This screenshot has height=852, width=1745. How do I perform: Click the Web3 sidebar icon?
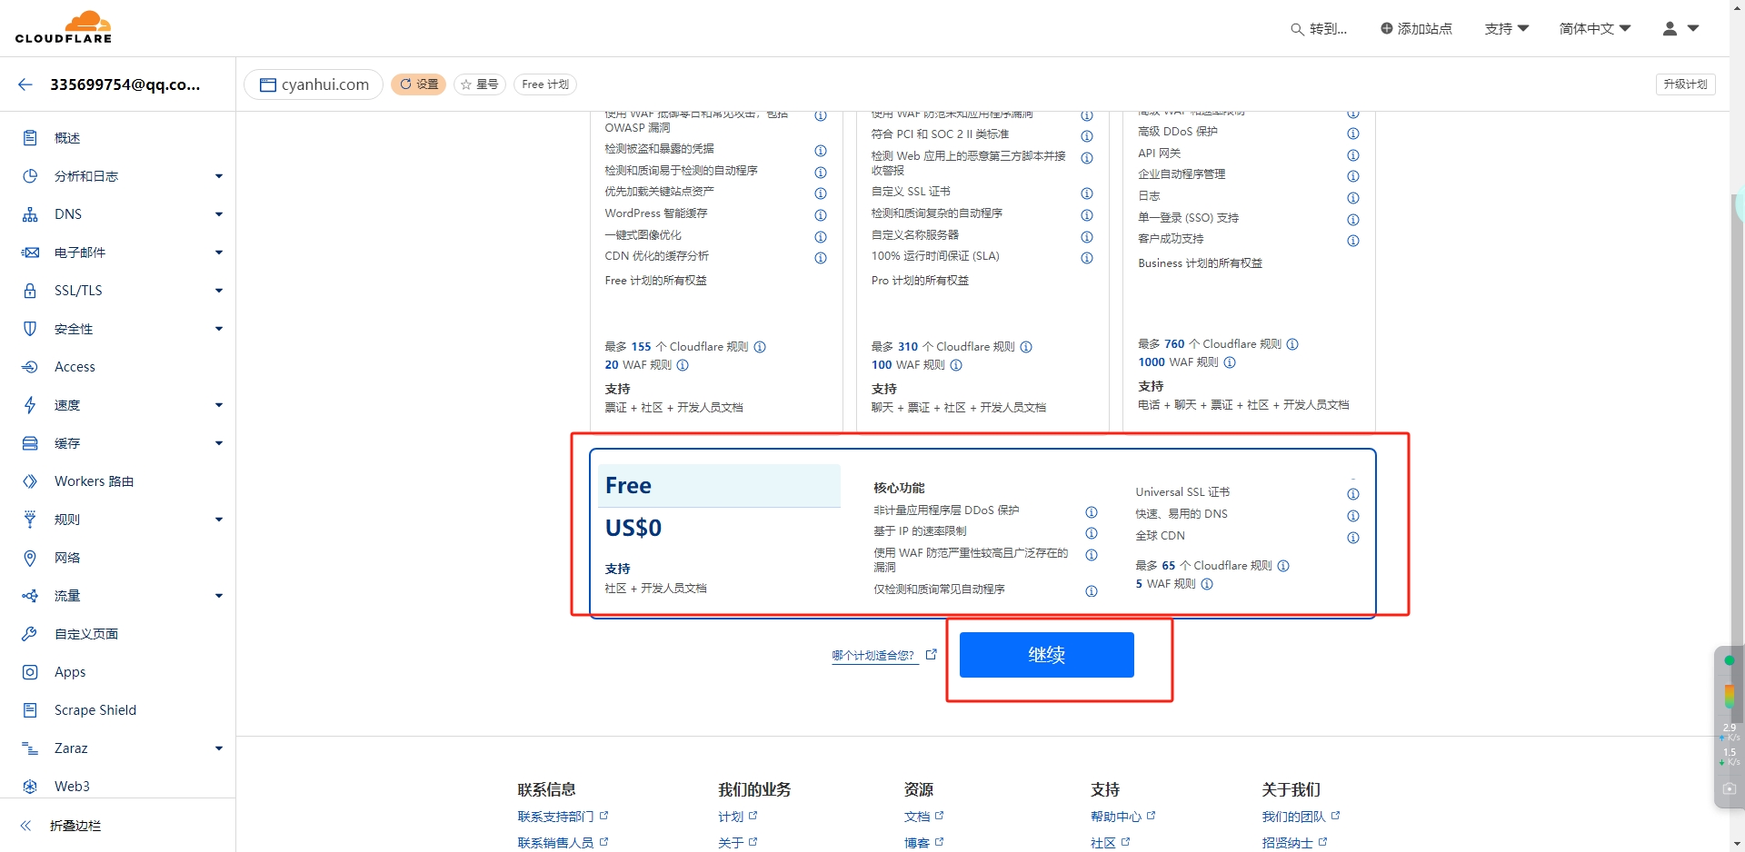[x=30, y=787]
